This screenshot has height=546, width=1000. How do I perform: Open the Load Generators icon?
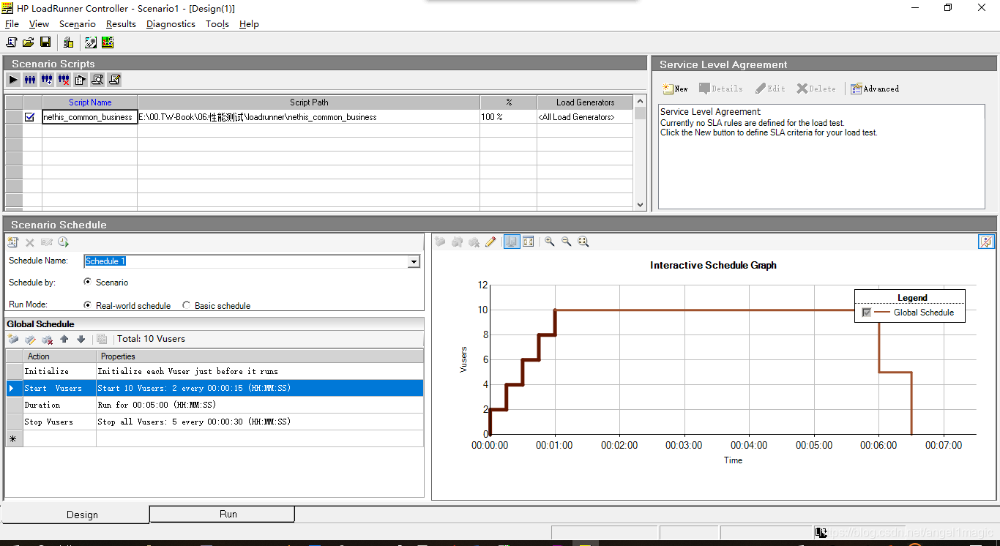(x=68, y=42)
